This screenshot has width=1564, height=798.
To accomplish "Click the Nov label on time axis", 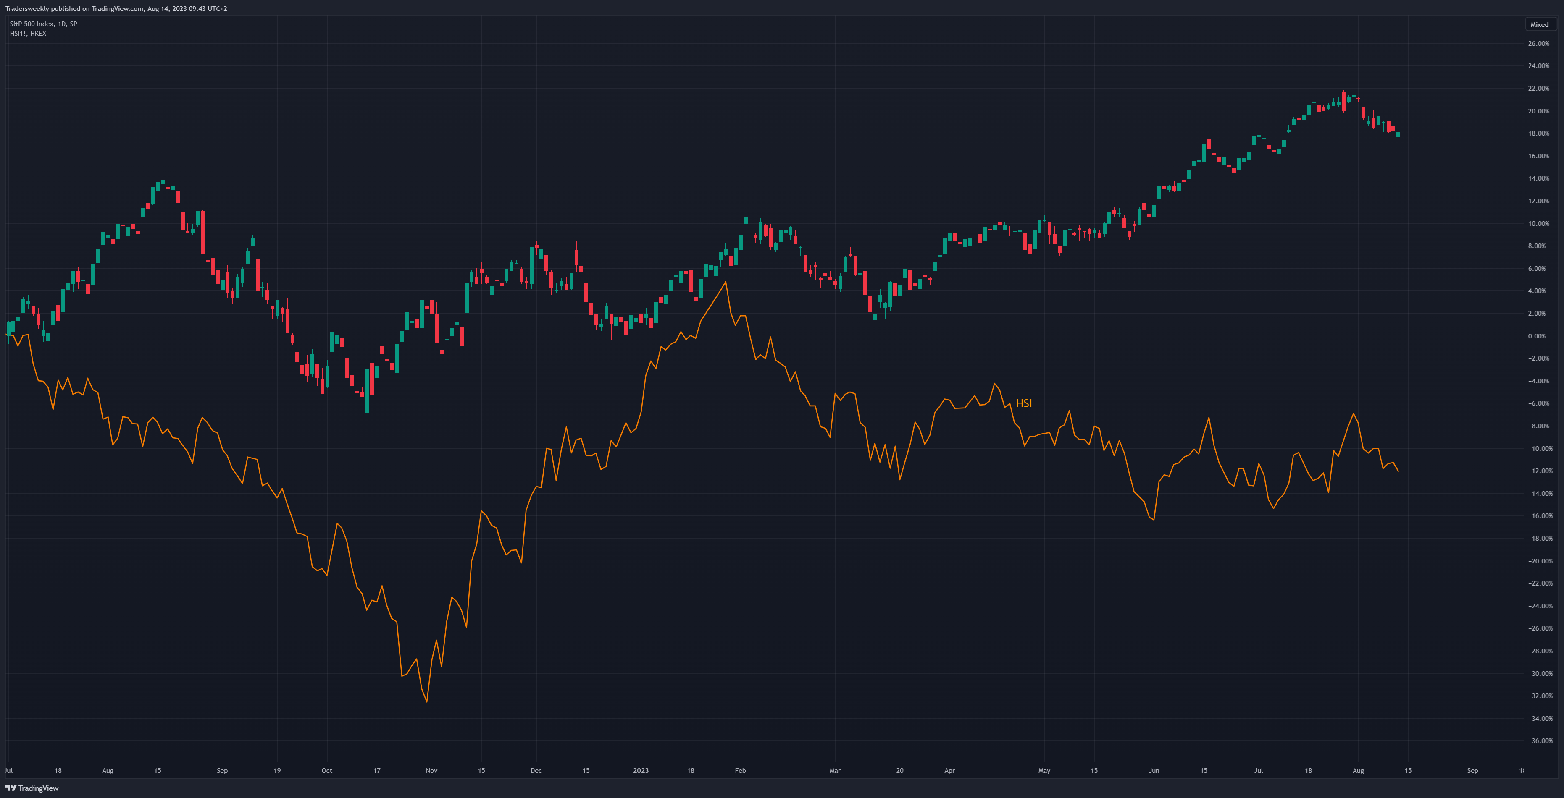I will (x=431, y=771).
